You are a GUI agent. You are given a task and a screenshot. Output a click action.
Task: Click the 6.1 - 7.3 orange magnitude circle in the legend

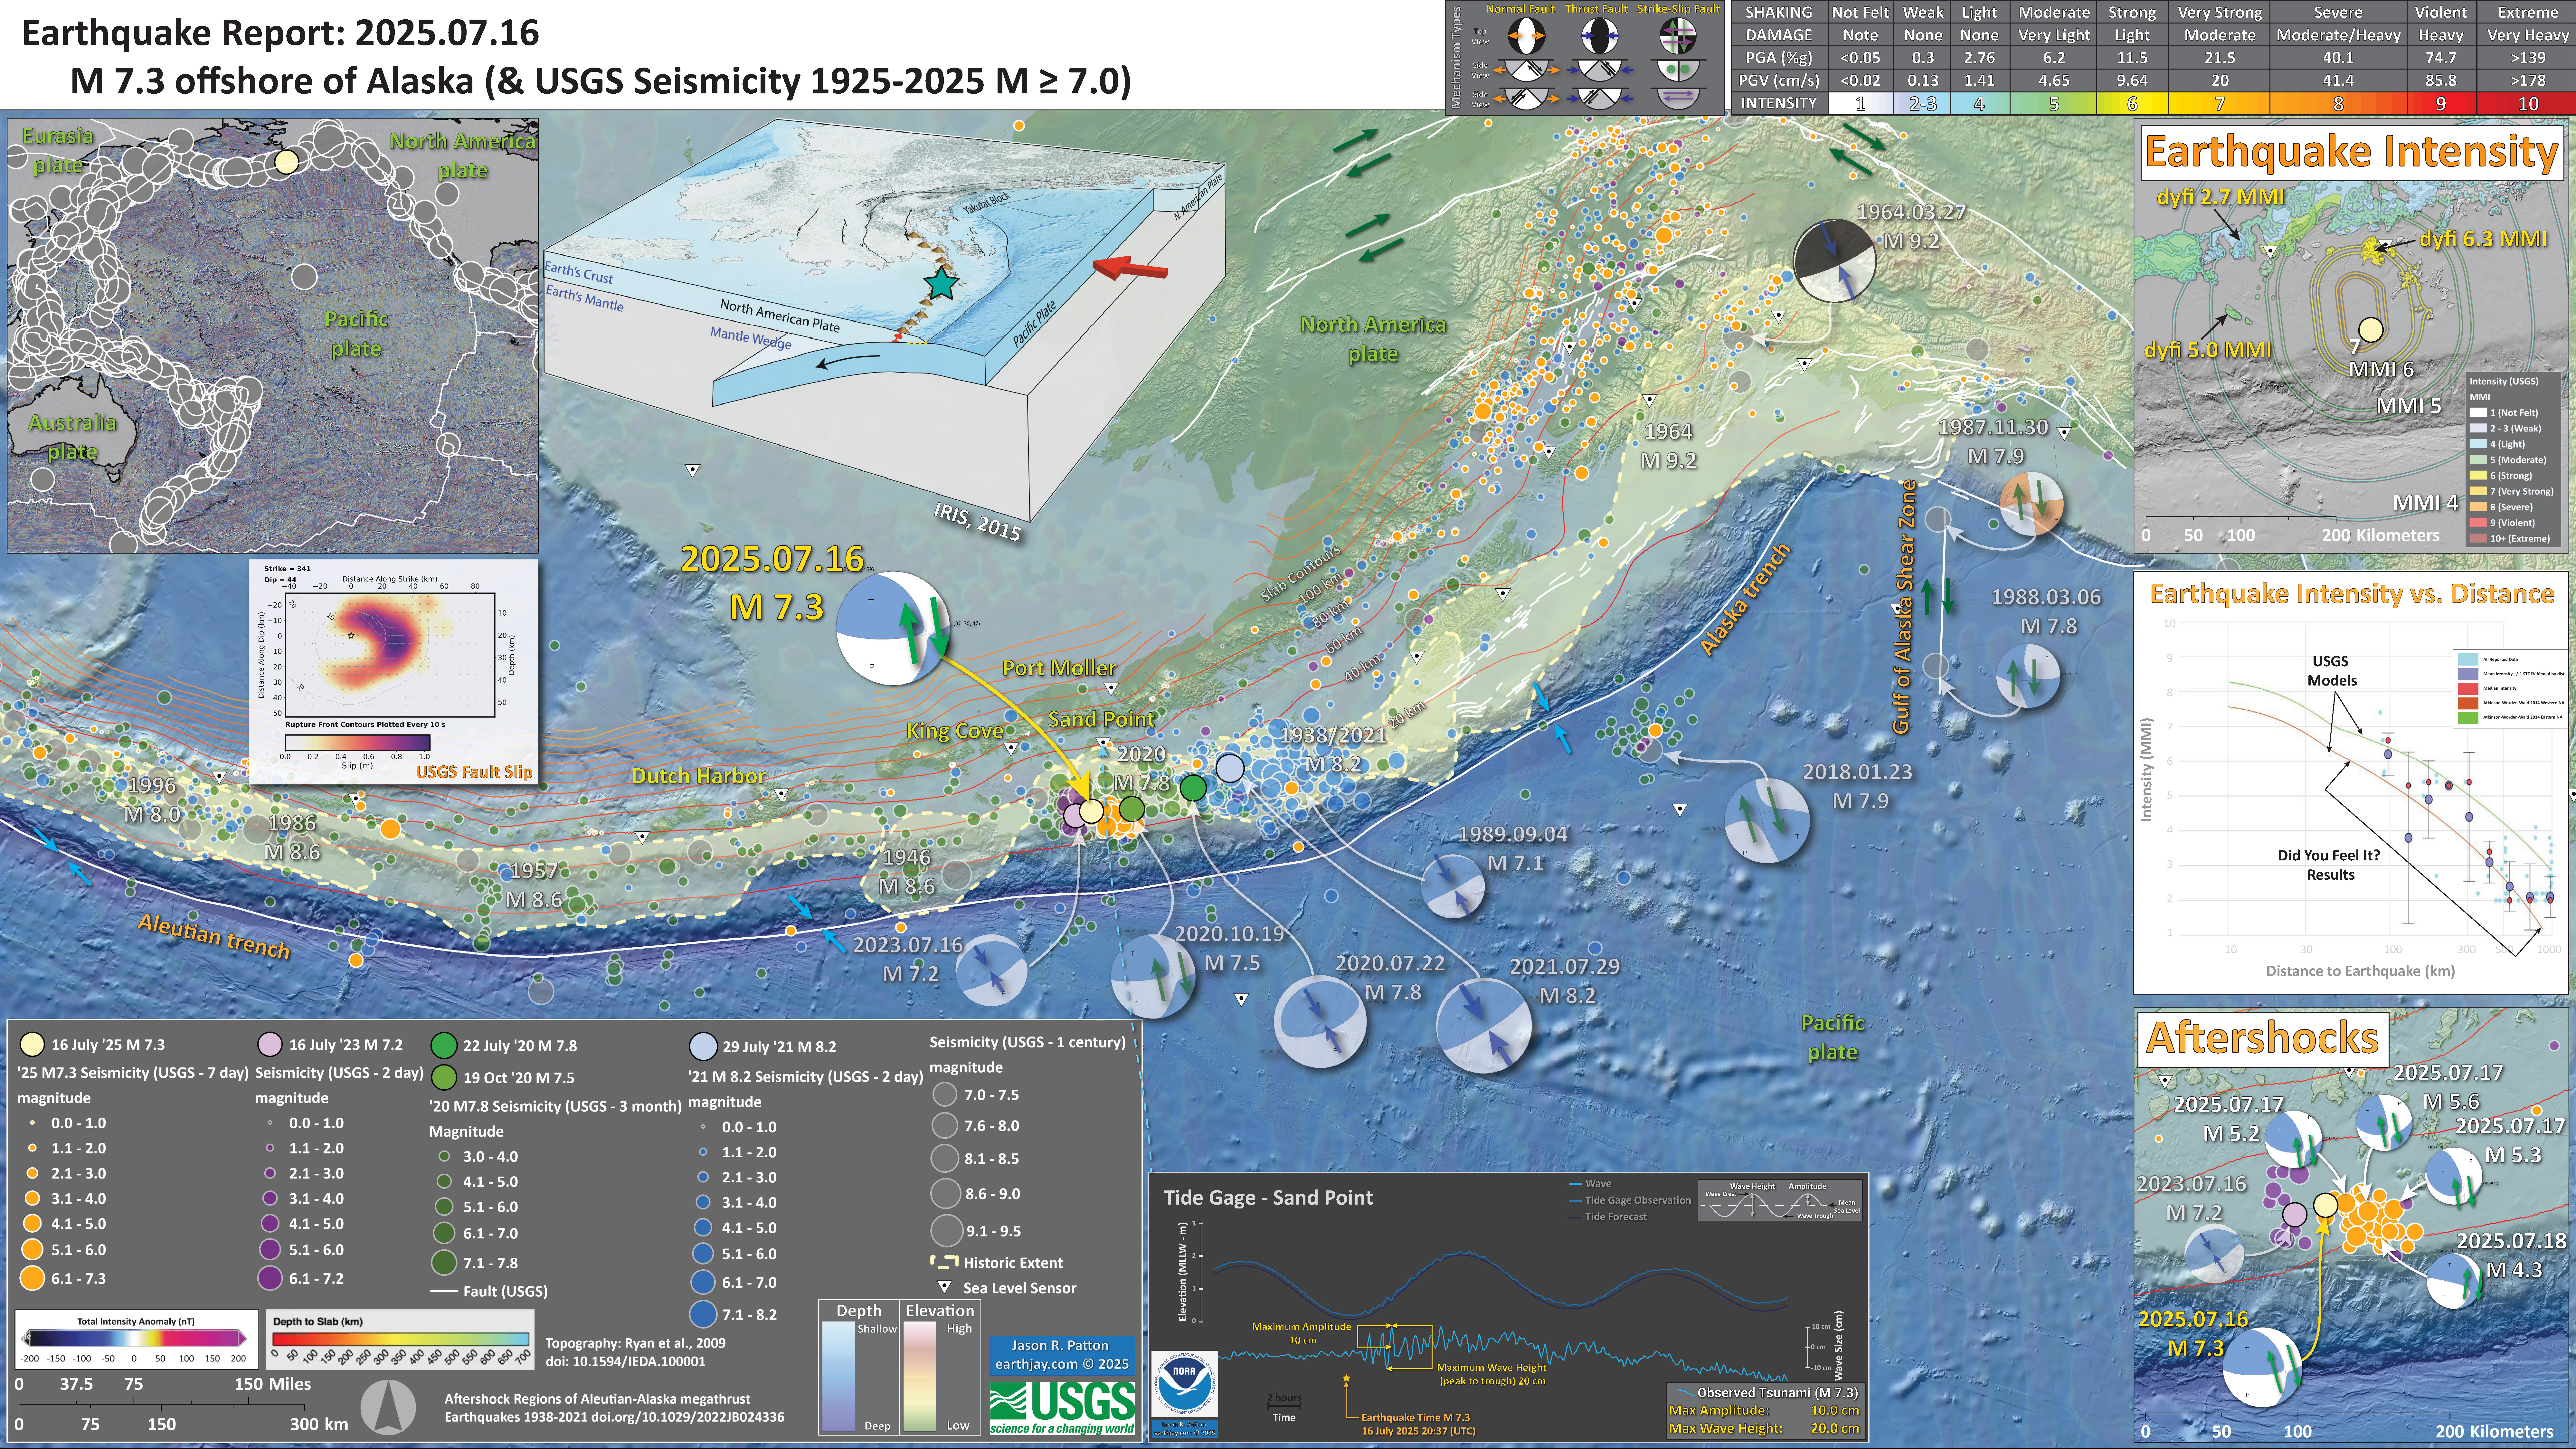[32, 1278]
